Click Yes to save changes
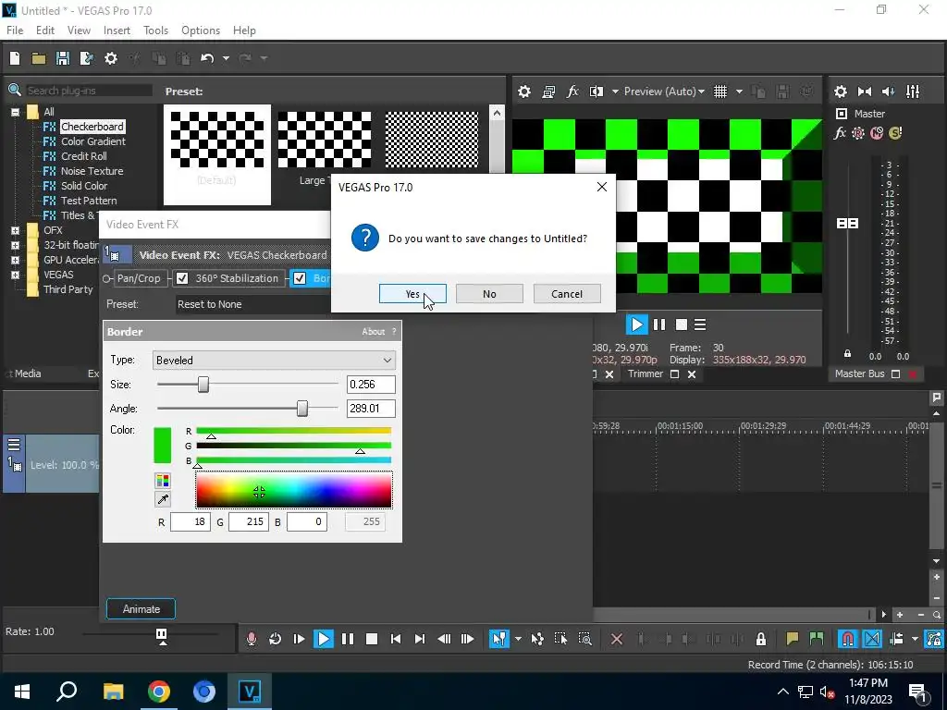 coord(412,294)
